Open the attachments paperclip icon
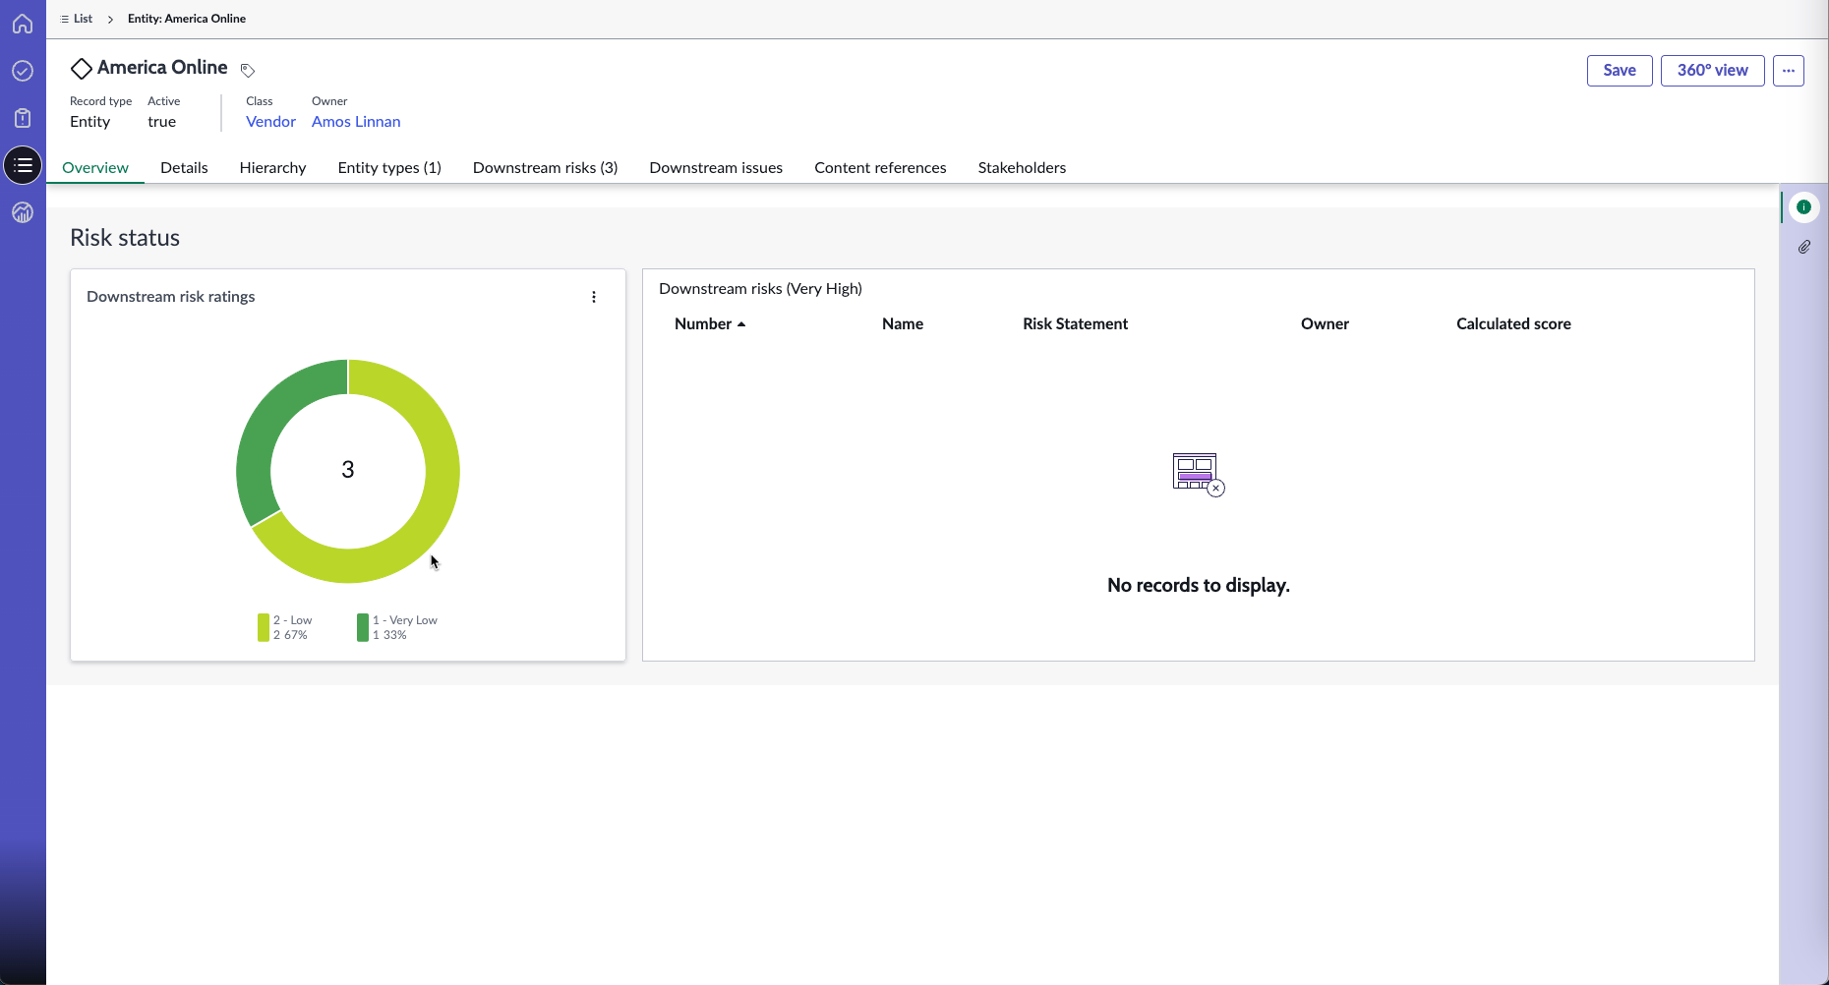1829x985 pixels. click(x=1804, y=247)
